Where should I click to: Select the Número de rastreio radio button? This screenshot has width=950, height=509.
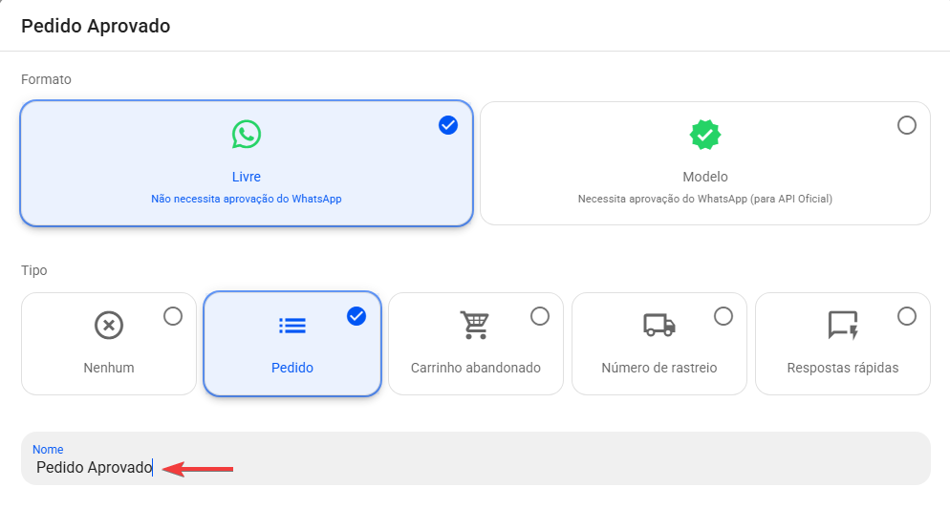(x=723, y=316)
